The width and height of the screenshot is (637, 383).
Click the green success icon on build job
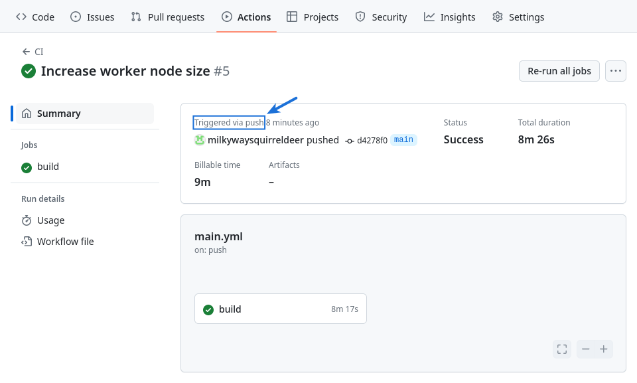[208, 309]
